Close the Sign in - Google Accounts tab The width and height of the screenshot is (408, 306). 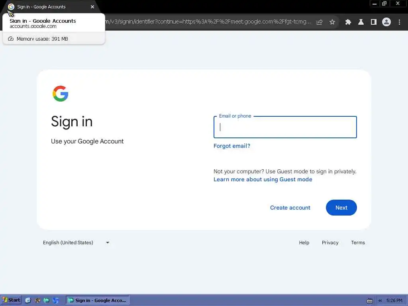pos(92,7)
